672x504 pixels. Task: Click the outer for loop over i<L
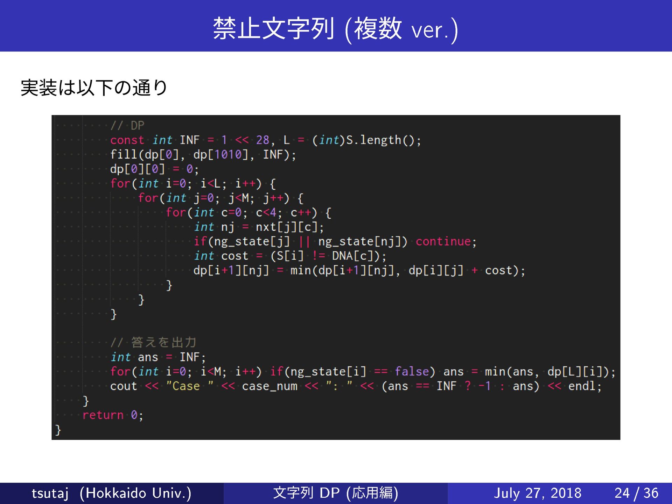[193, 183]
